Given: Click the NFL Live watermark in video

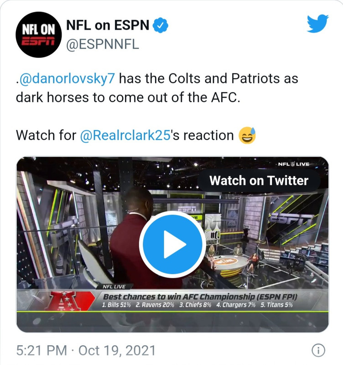Looking at the screenshot, I should (x=294, y=164).
